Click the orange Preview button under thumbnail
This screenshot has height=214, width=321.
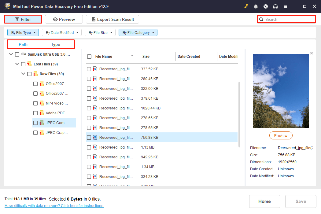[281, 135]
